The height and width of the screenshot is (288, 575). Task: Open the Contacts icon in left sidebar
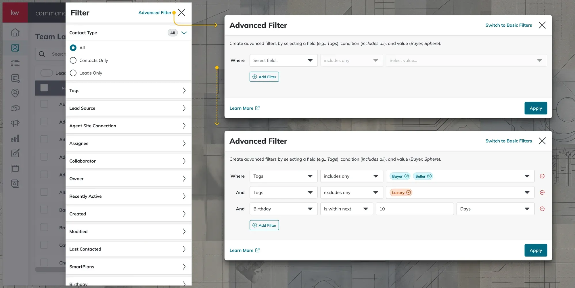(15, 48)
